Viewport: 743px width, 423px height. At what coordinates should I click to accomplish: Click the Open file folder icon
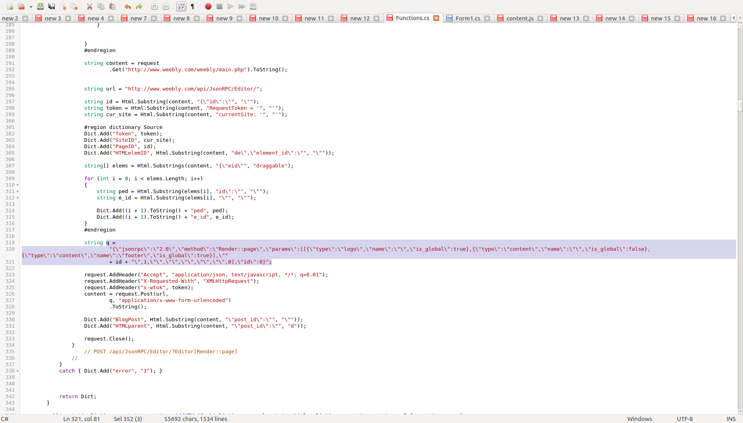pos(21,6)
